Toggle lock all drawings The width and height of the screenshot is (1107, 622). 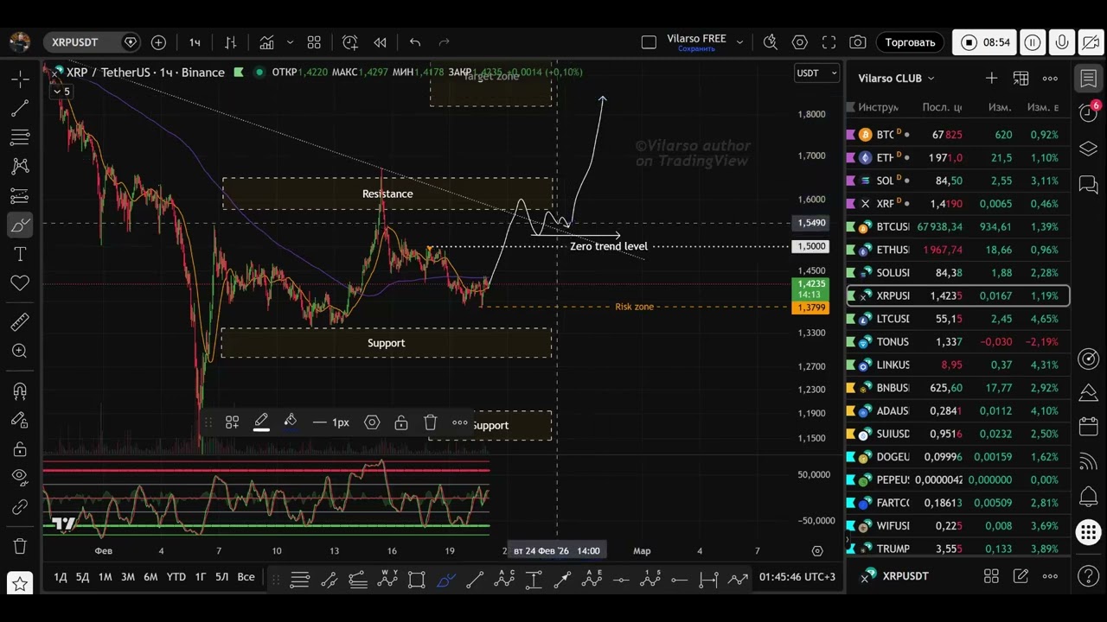(x=20, y=449)
